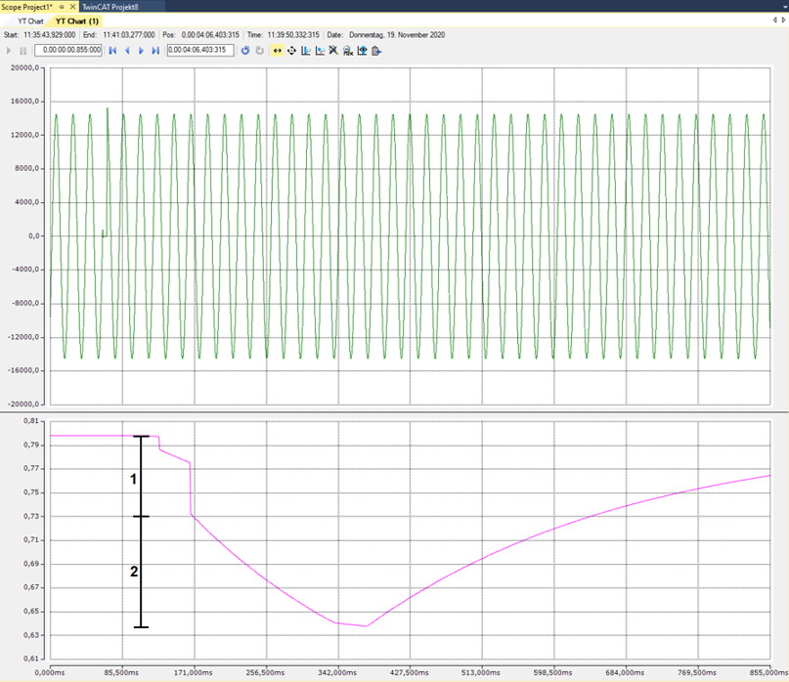Click the date Donnerstag, 19. November 2020
The image size is (789, 682).
397,35
